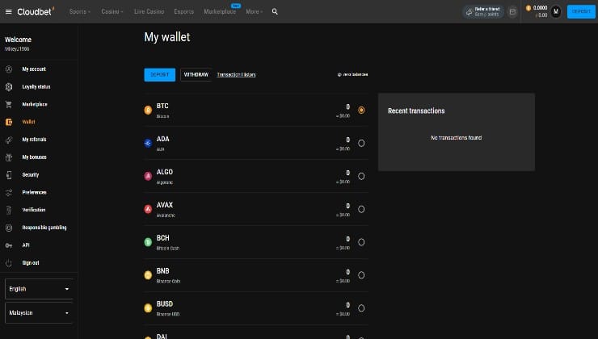
Task: Click the No transactions found message
Action: (456, 138)
